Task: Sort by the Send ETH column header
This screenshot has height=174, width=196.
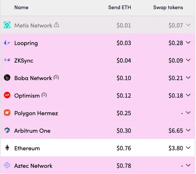Action: (x=120, y=8)
